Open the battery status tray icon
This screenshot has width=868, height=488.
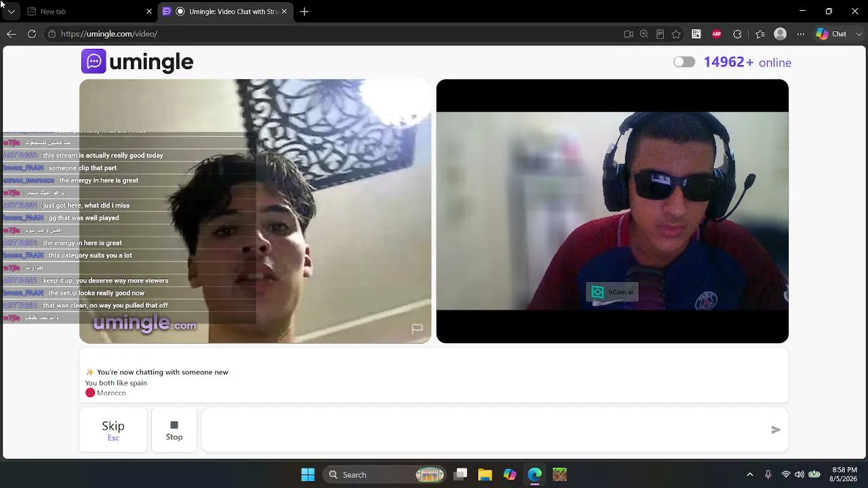pyautogui.click(x=814, y=474)
